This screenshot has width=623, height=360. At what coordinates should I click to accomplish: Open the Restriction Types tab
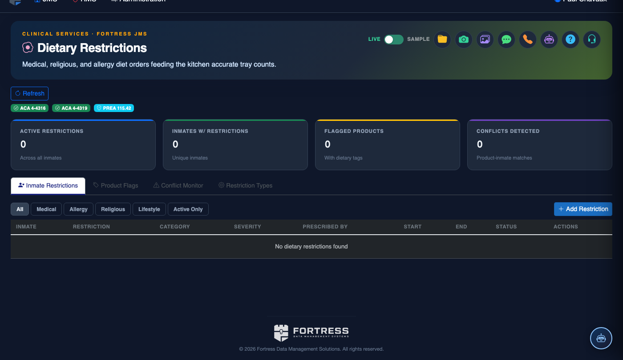pos(245,185)
